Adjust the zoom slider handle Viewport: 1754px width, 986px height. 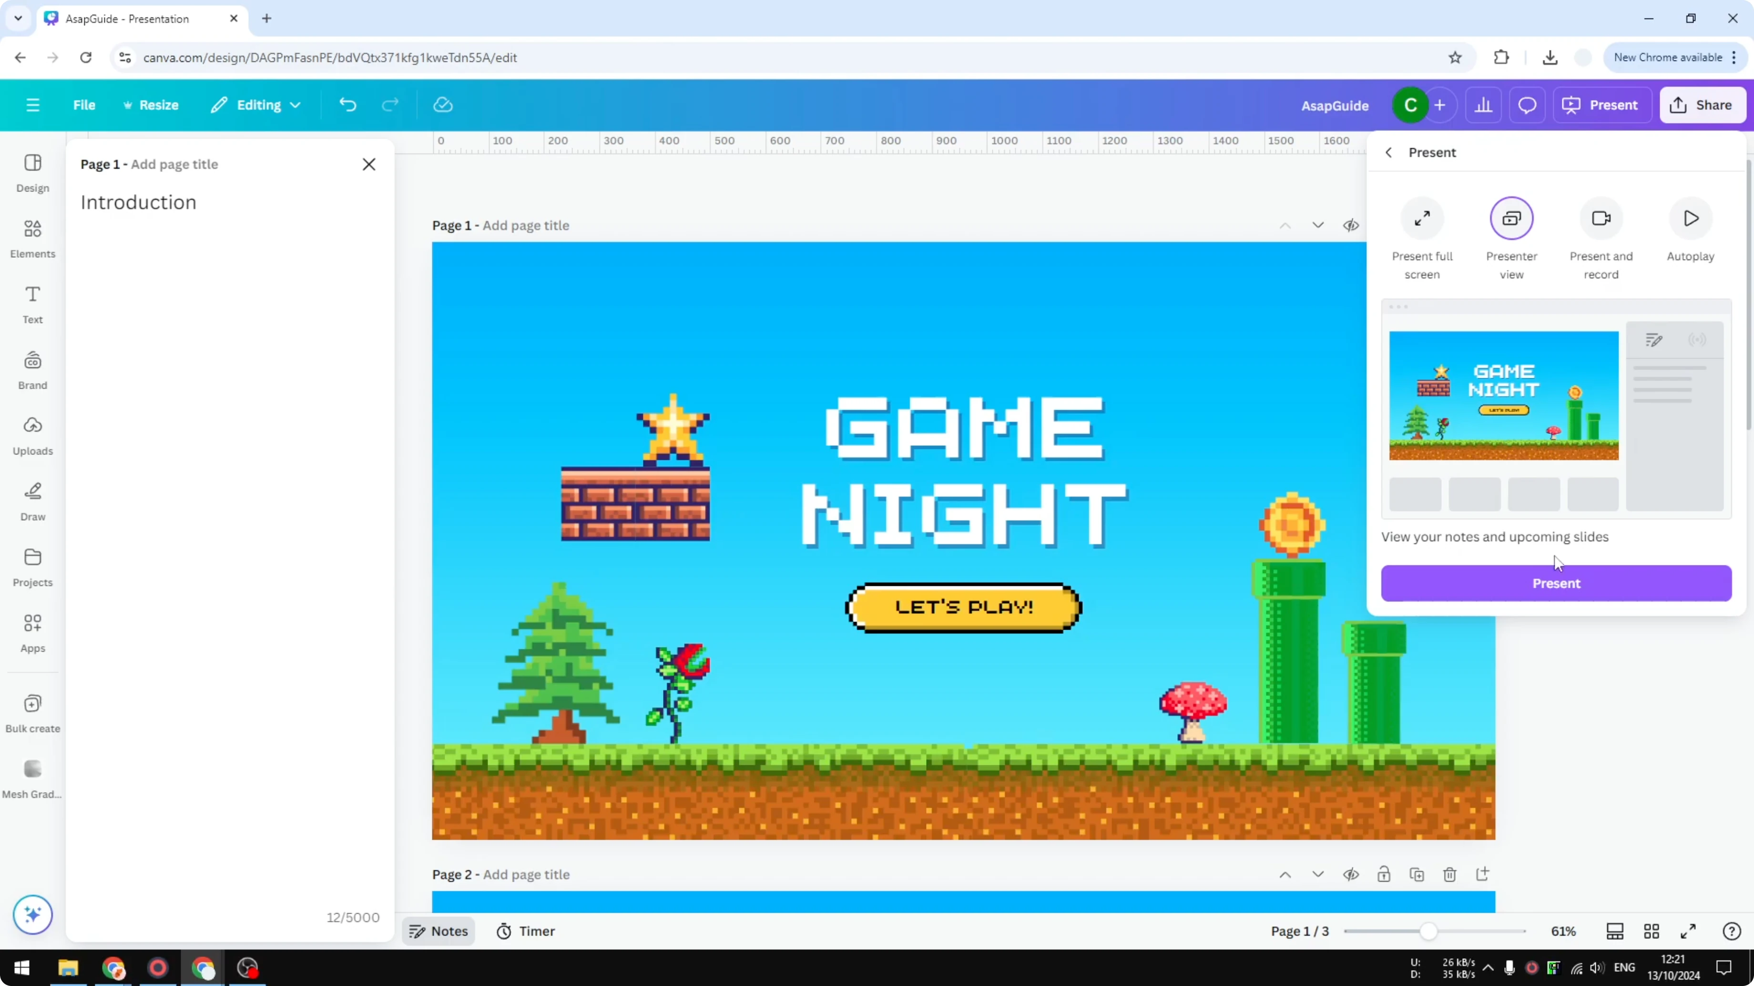(x=1428, y=931)
